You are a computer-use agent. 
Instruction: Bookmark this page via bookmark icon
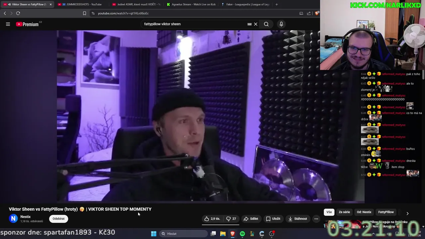[x=84, y=13]
